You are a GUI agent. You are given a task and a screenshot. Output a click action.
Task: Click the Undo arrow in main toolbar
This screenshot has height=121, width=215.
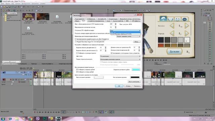point(28,7)
